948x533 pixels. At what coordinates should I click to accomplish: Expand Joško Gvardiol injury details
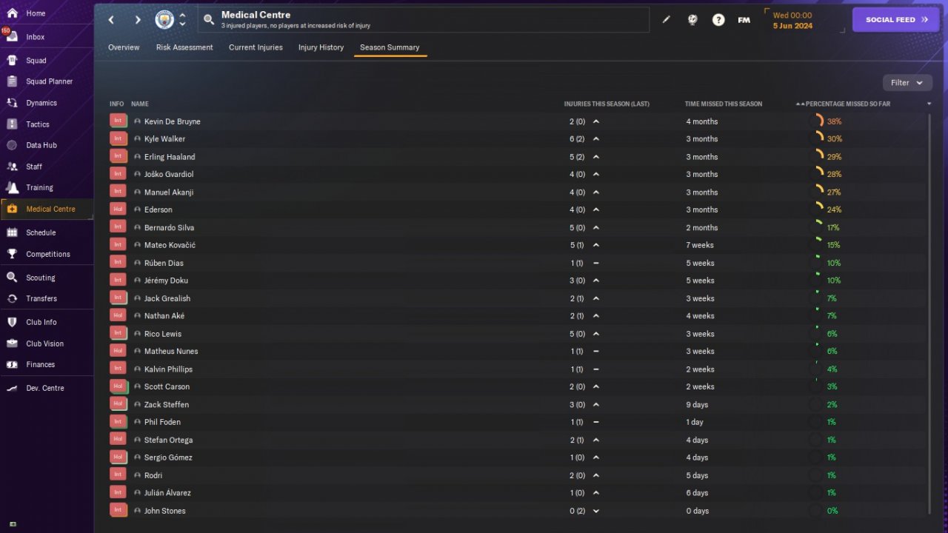tap(596, 175)
